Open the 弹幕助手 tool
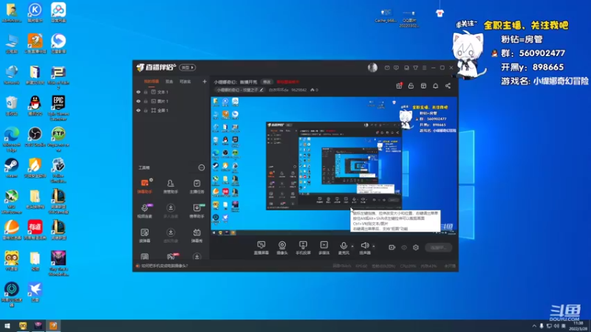The height and width of the screenshot is (332, 591). (x=145, y=187)
